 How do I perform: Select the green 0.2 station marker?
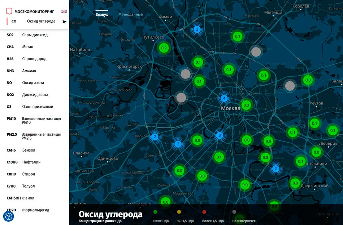click(164, 48)
